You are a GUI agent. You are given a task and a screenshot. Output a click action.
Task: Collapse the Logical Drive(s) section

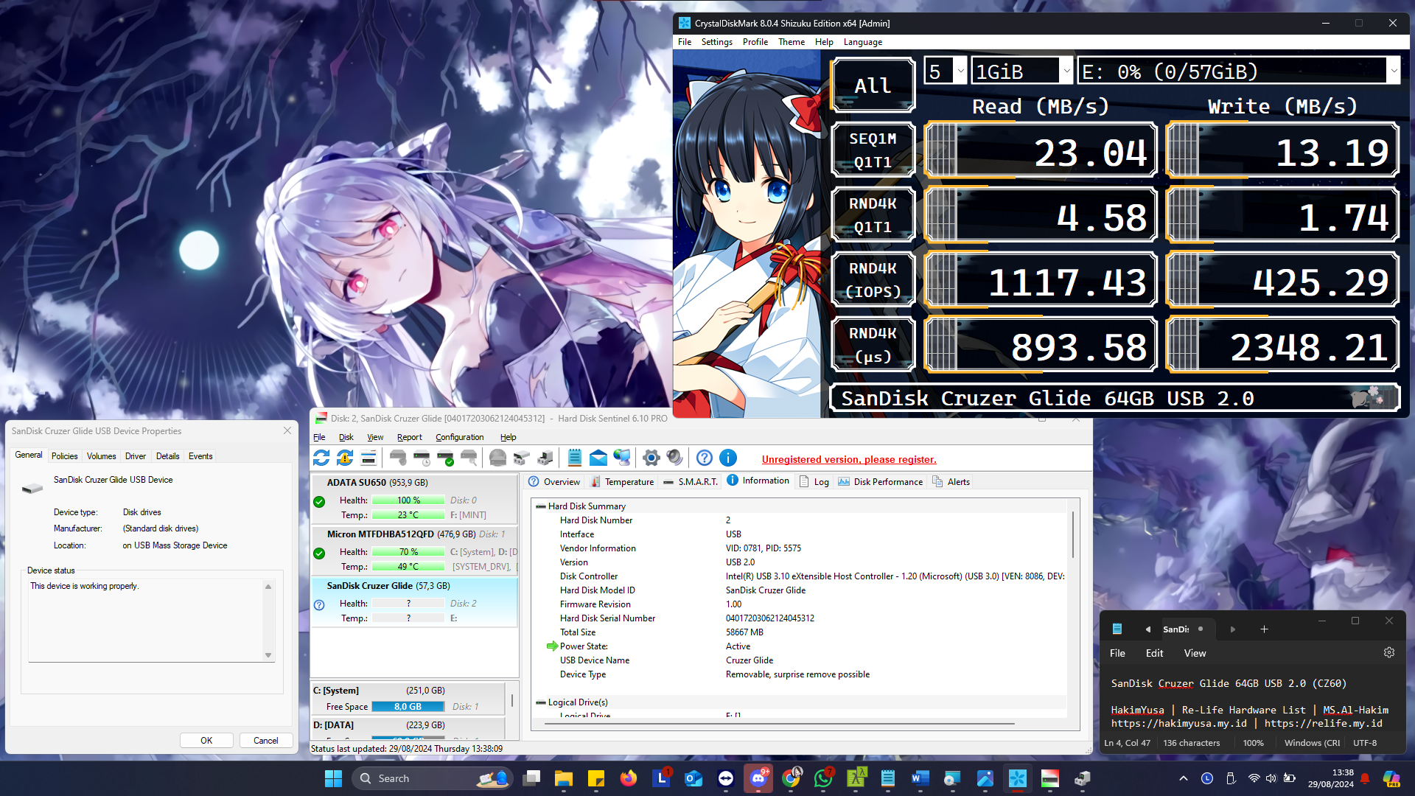(x=540, y=702)
